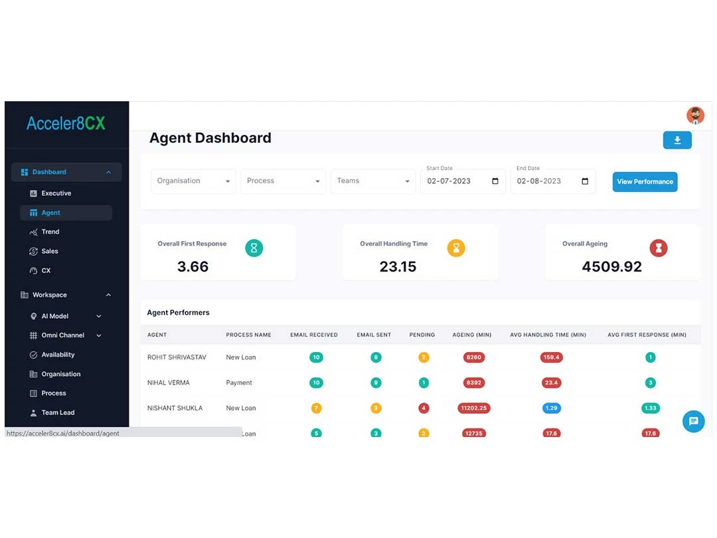
Task: Open the user avatar profile
Action: click(695, 116)
